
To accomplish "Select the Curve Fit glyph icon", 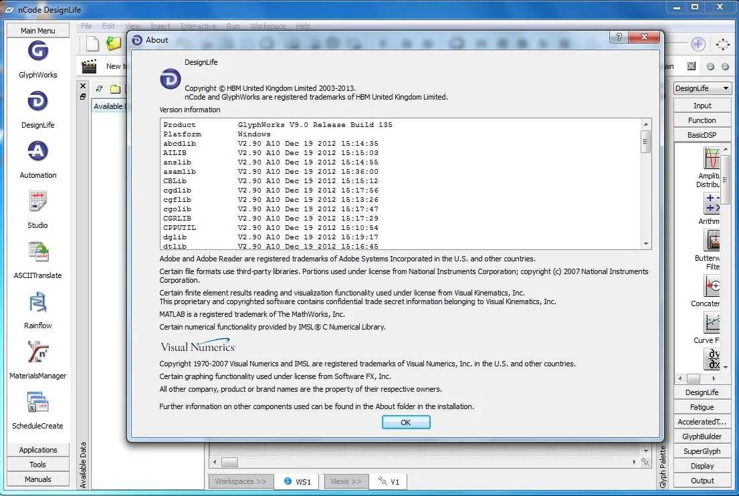I will [712, 323].
